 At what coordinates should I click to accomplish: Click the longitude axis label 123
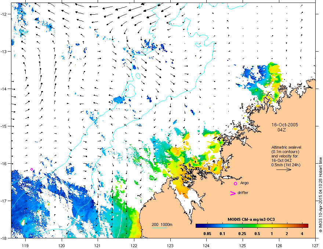click(170, 245)
